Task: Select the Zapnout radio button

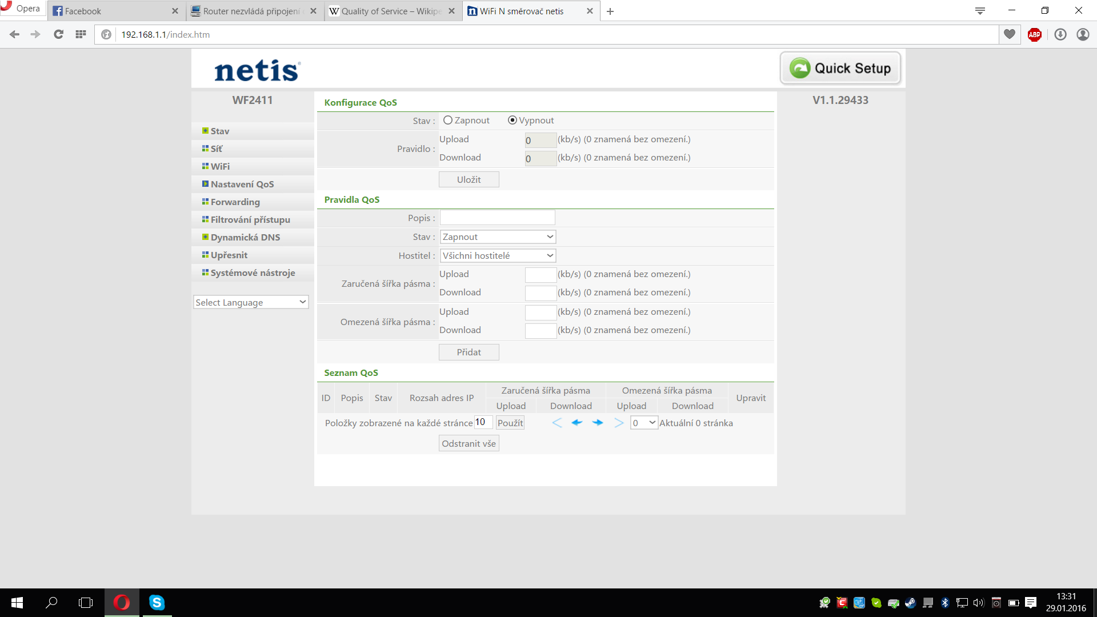Action: (448, 120)
